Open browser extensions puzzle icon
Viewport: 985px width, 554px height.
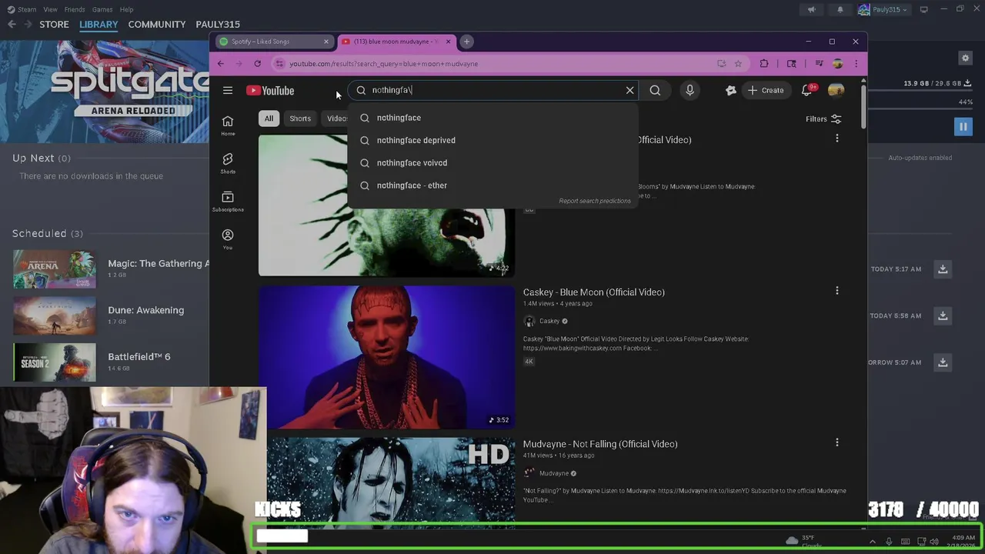pyautogui.click(x=764, y=64)
